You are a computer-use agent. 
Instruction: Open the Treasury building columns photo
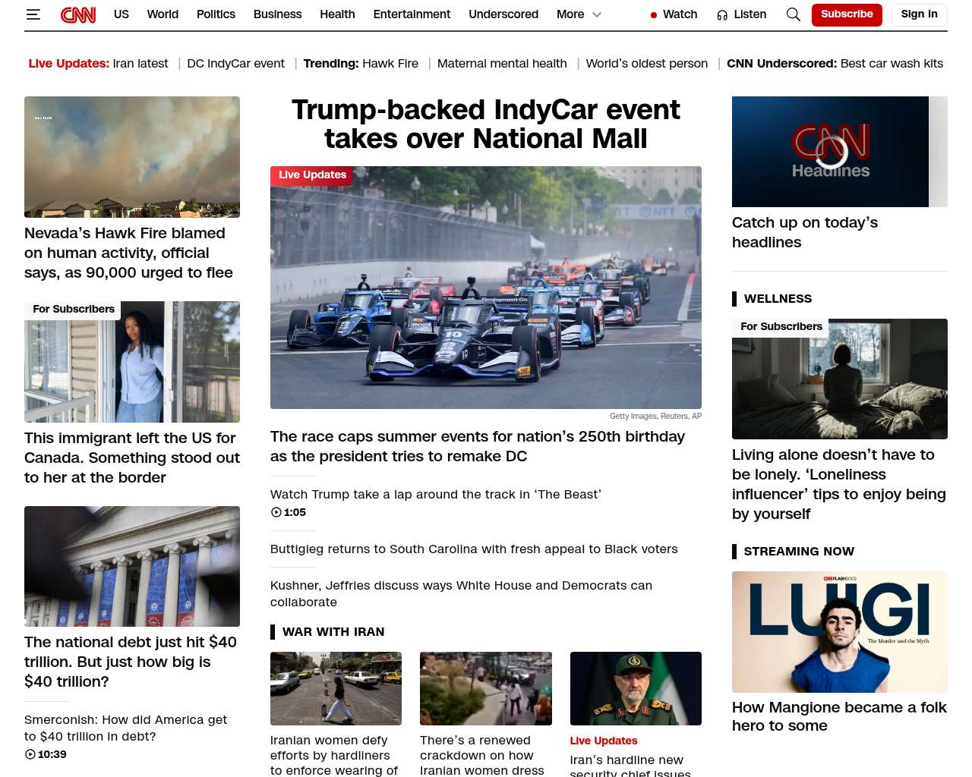132,566
